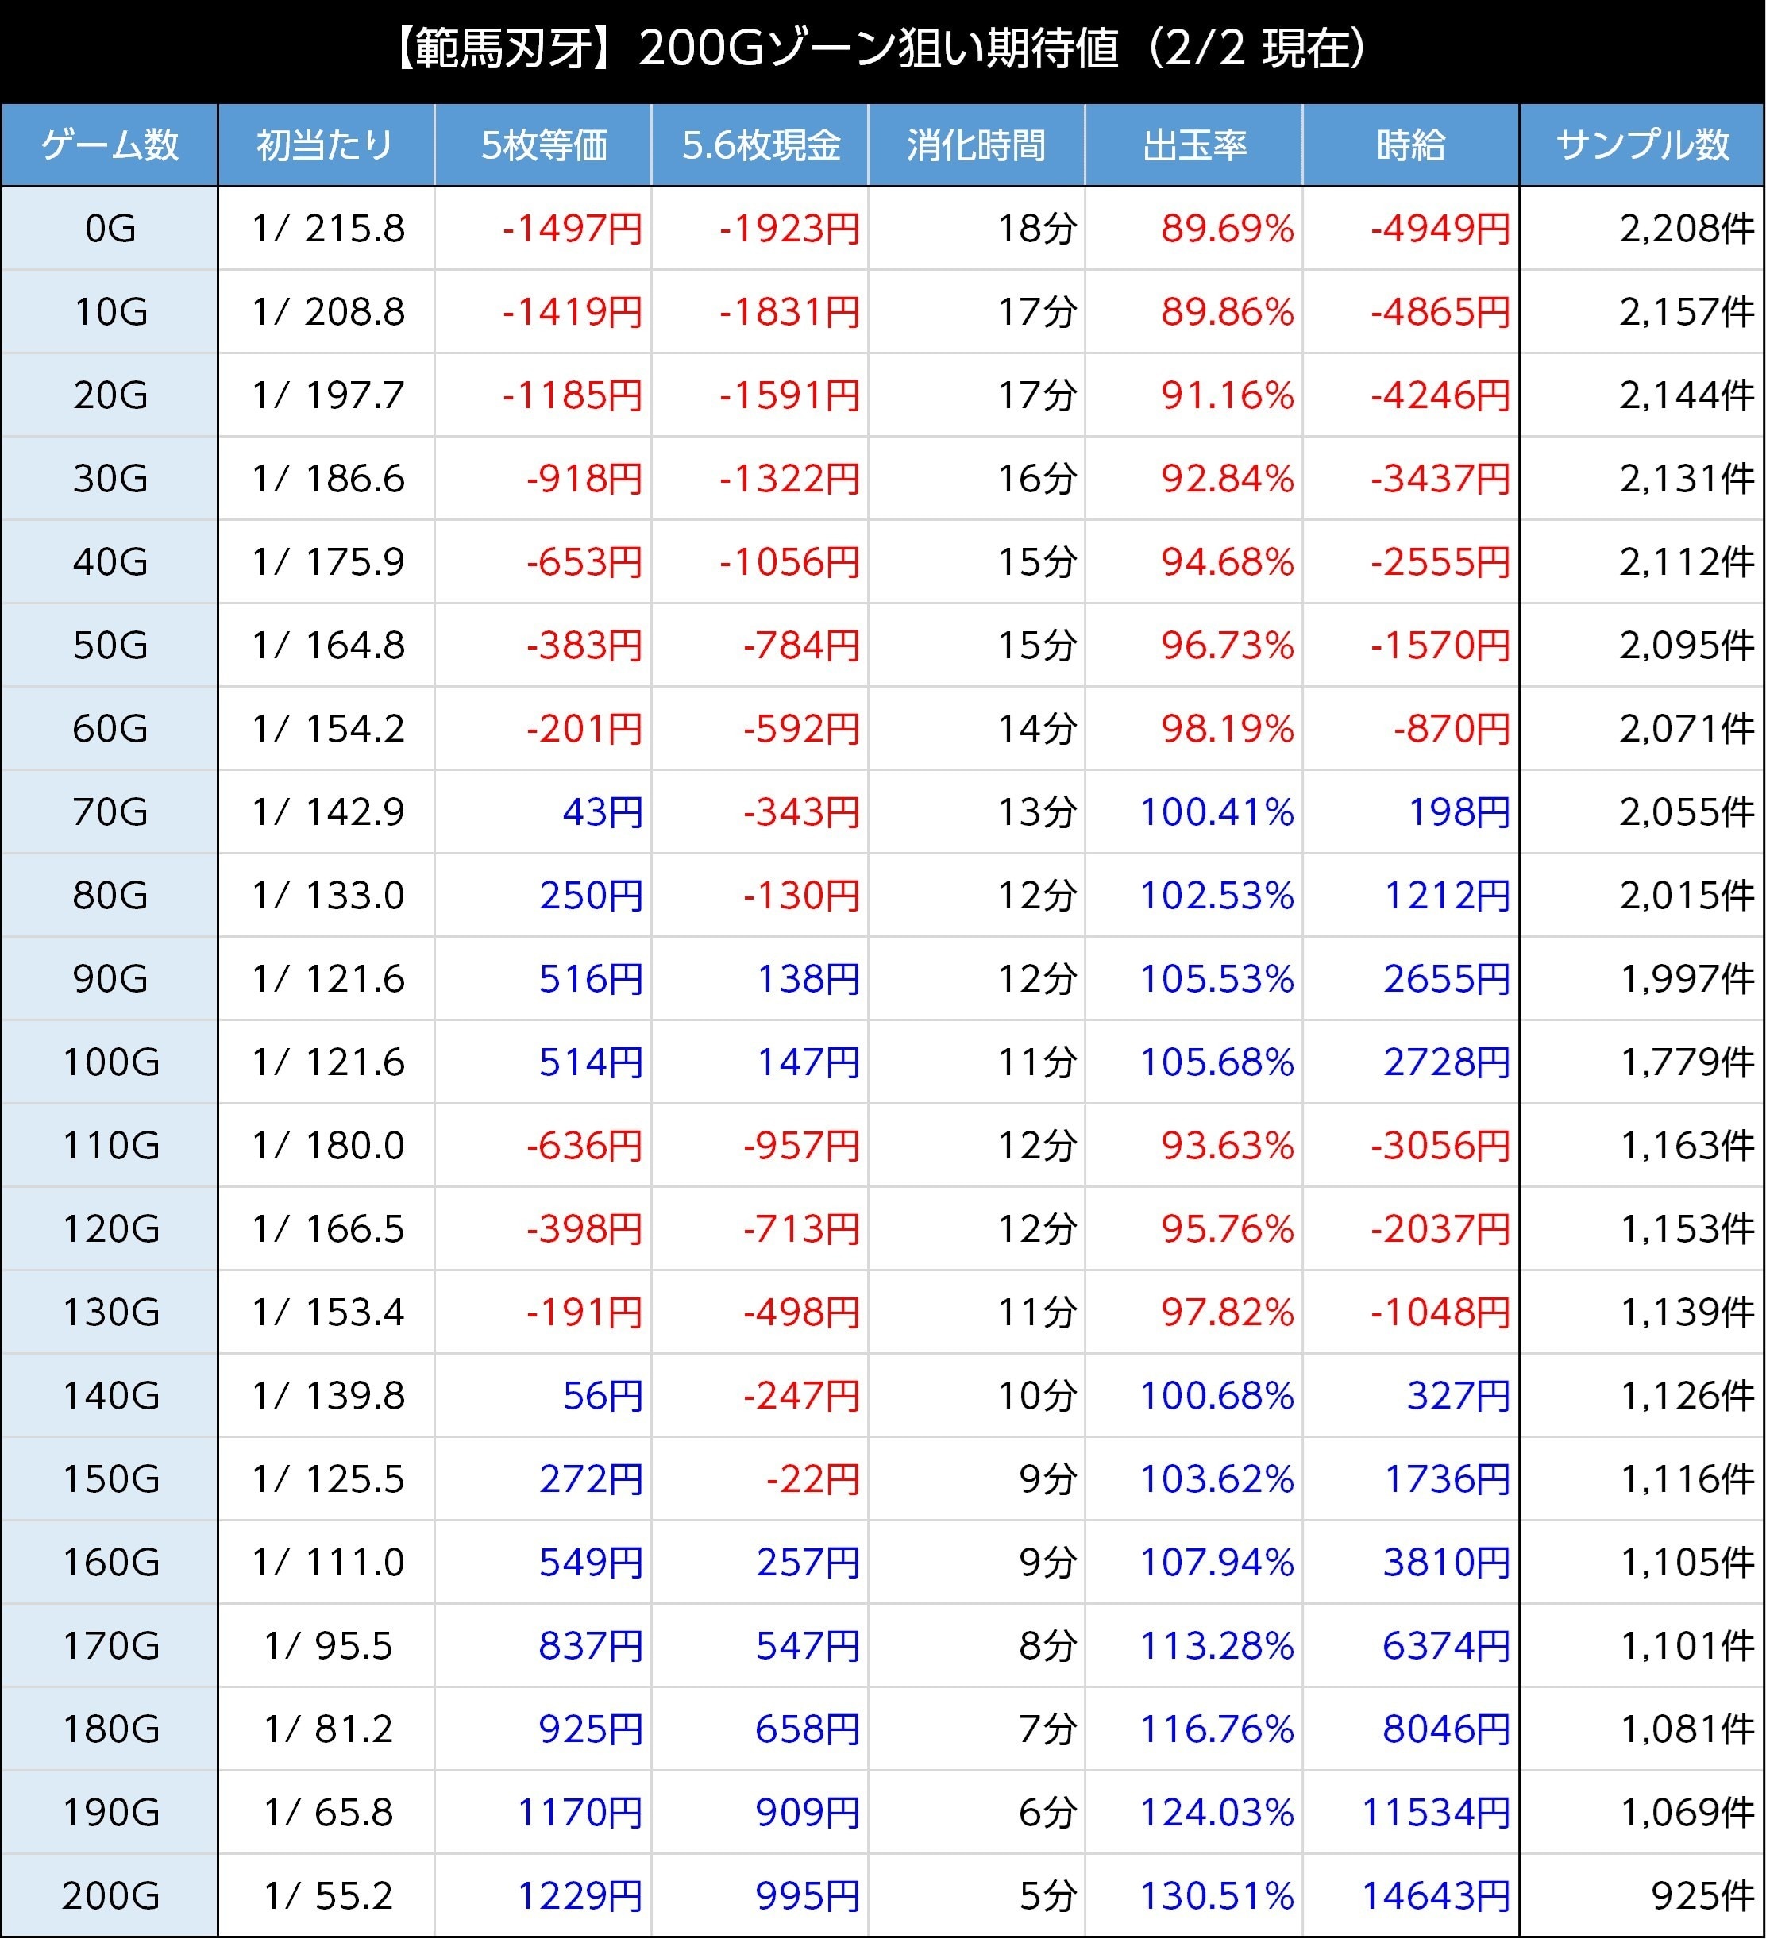Click the 925件 sample count cell
The image size is (1766, 1939).
pyautogui.click(x=1702, y=1895)
